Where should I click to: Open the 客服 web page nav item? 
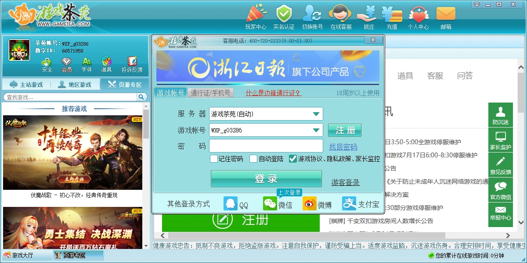click(x=435, y=76)
